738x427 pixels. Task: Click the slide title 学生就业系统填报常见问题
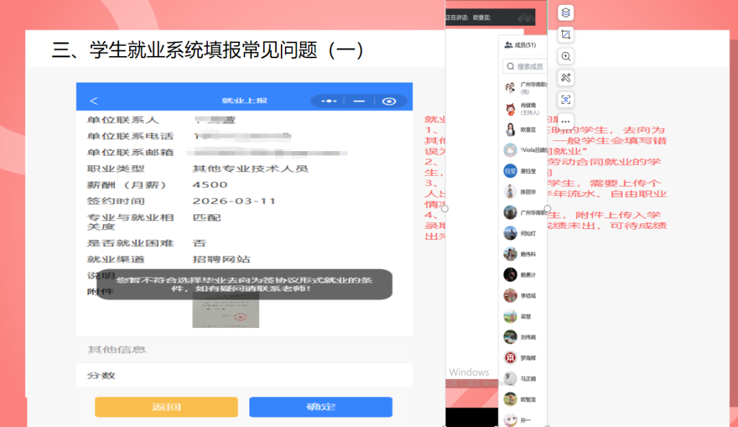pos(204,51)
